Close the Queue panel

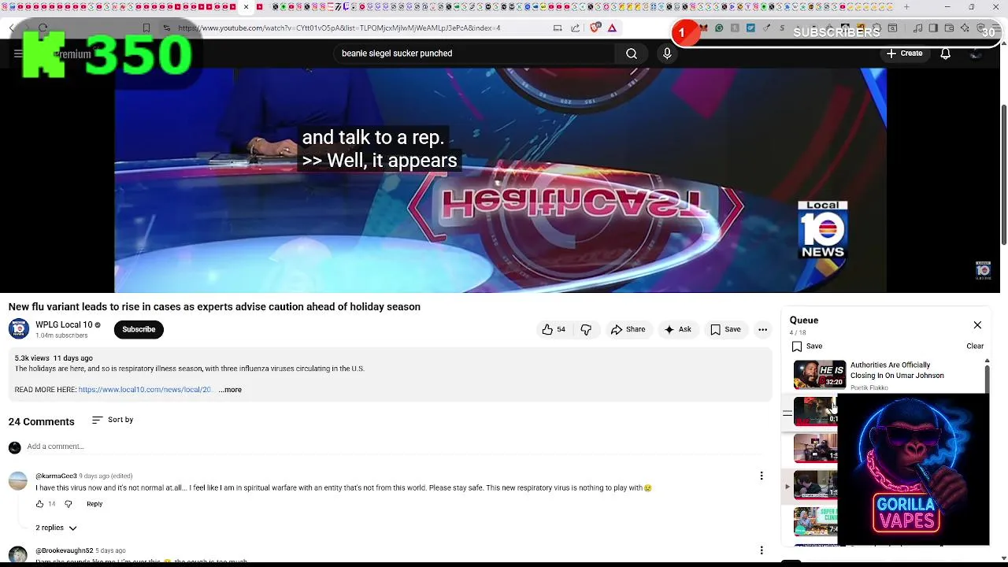977,324
